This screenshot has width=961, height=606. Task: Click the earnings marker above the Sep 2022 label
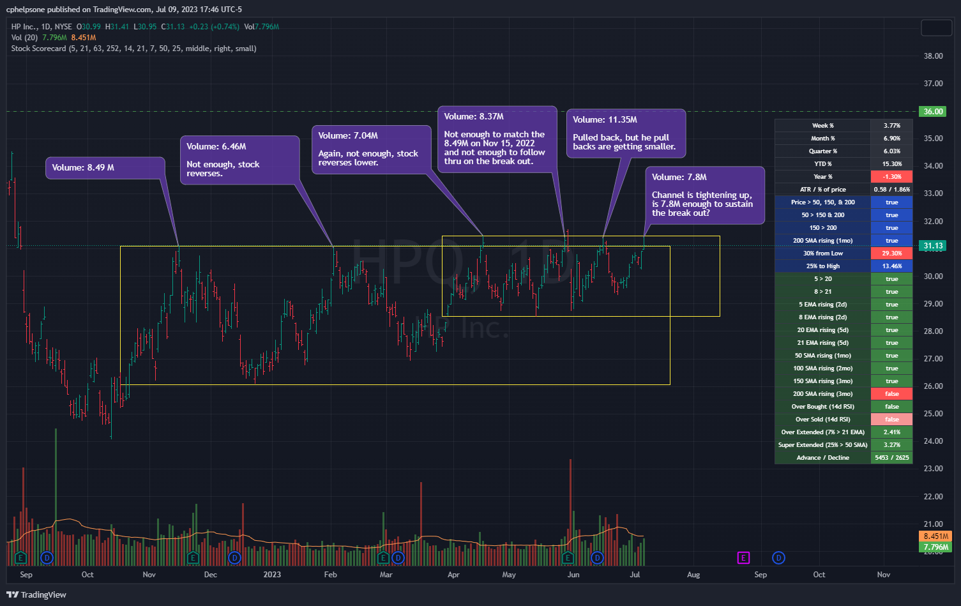click(20, 557)
